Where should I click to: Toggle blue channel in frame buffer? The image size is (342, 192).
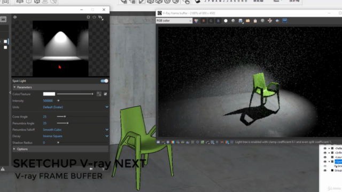[219, 21]
